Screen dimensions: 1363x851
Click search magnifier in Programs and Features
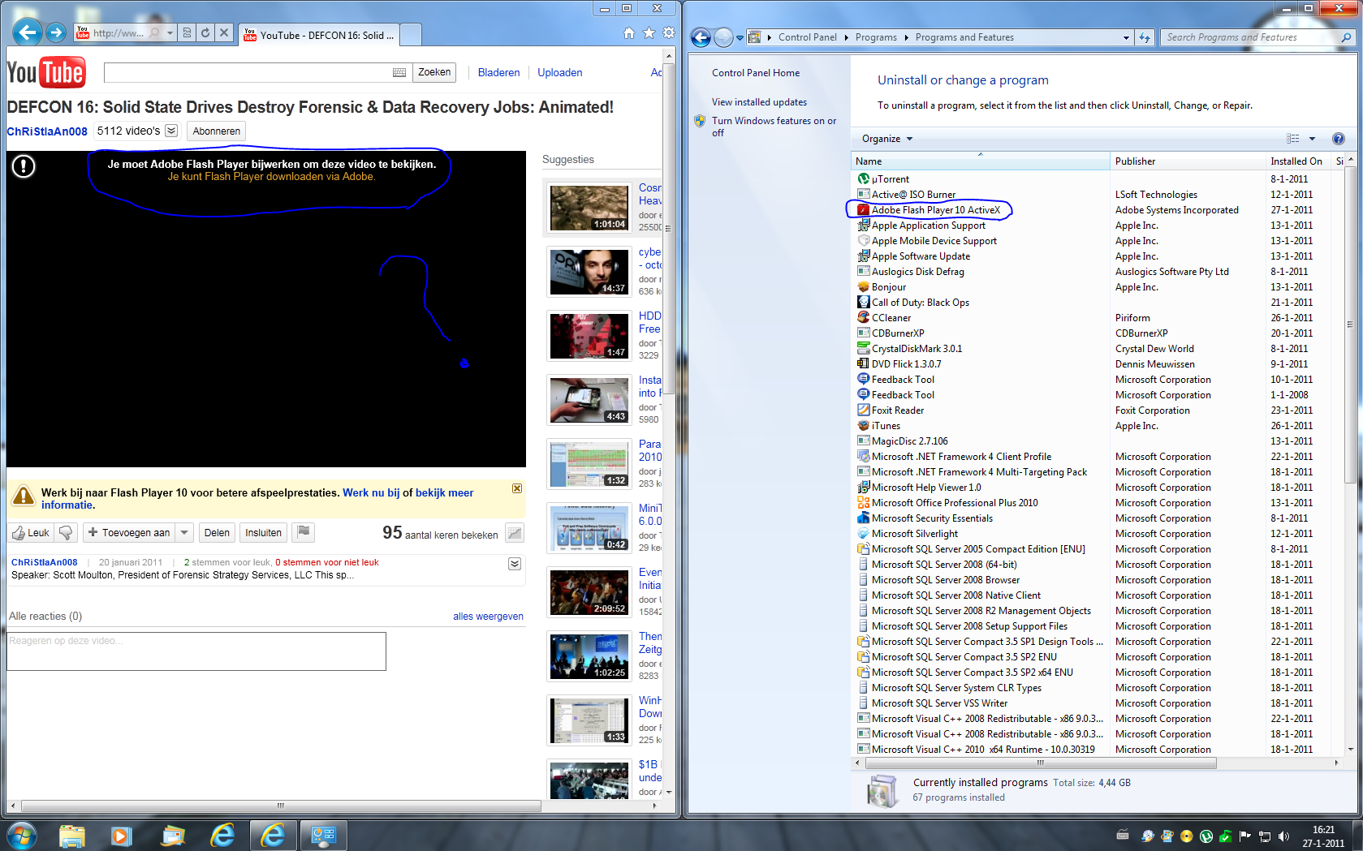point(1346,37)
